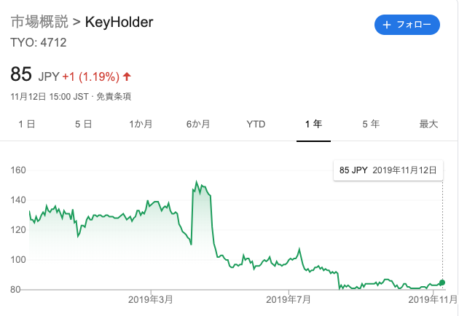Open the 市場概説 market overview link

39,22
